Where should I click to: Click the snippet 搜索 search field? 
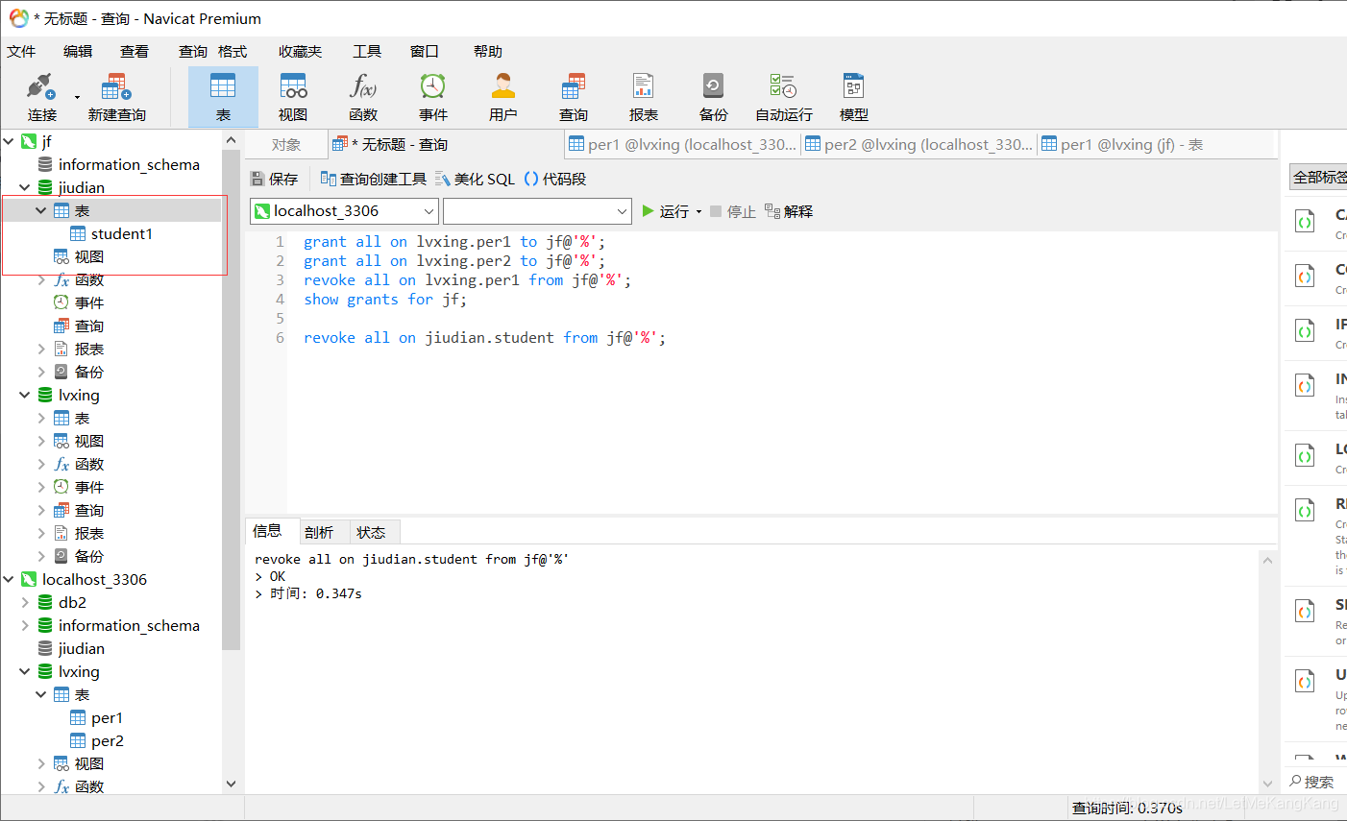(1318, 782)
